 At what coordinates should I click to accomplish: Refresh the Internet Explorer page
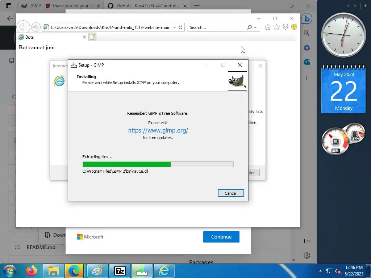coord(180,27)
